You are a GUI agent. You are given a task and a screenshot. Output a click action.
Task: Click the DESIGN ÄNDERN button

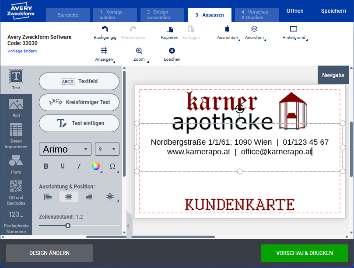(49, 253)
